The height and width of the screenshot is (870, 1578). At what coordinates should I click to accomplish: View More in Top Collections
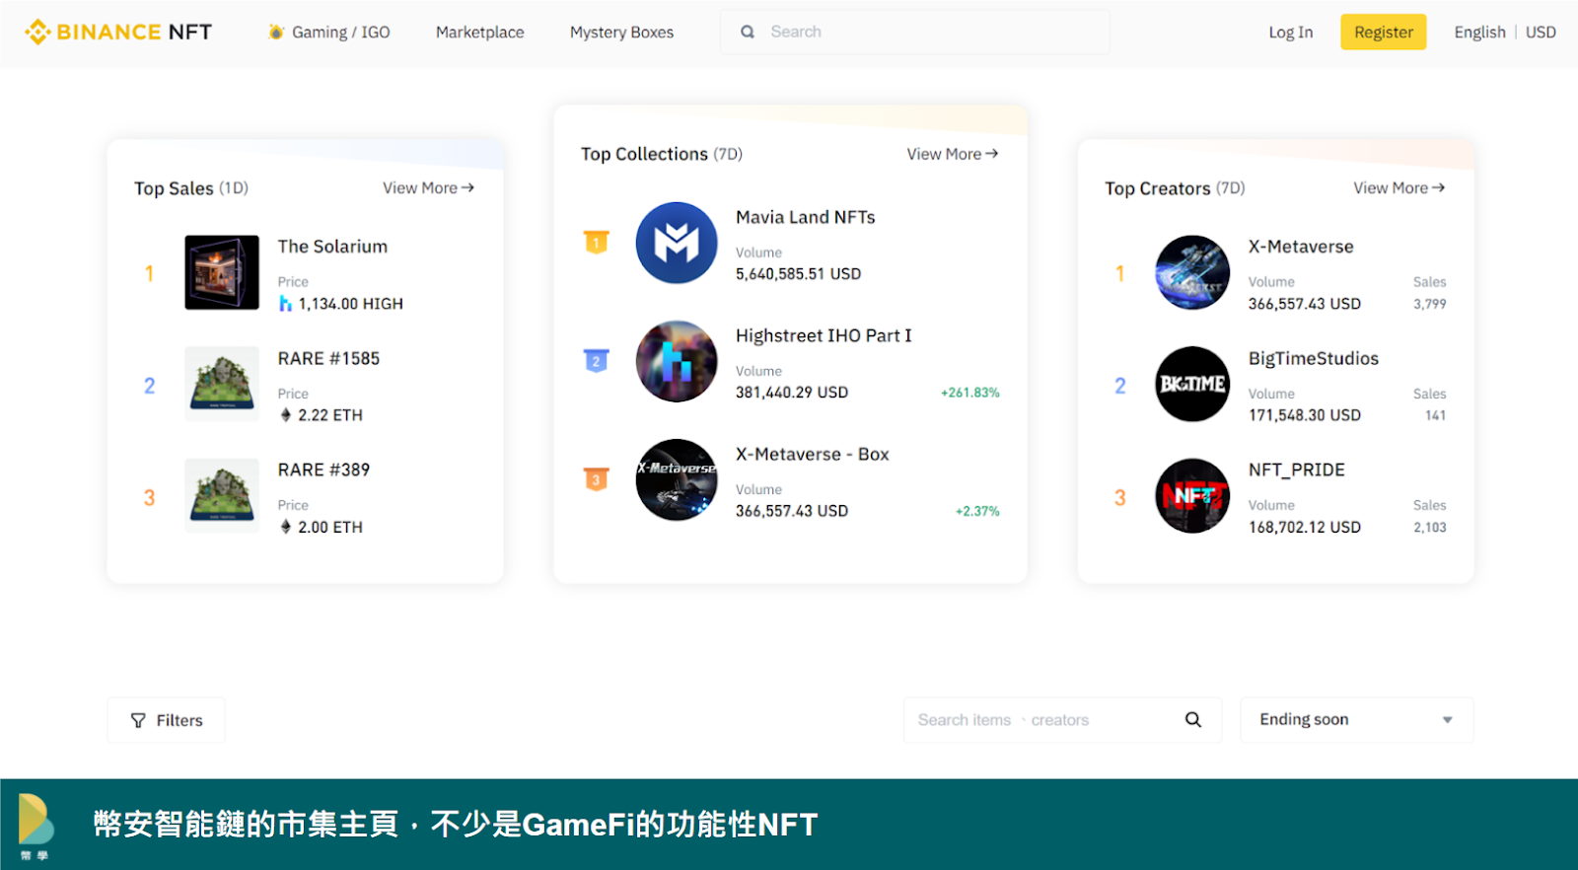953,154
